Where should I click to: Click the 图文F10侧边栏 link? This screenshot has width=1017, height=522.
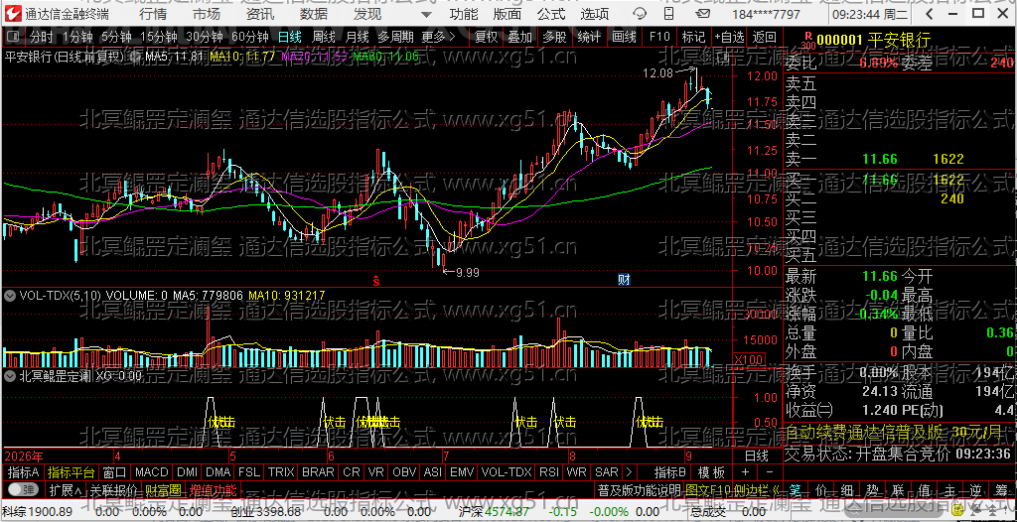(731, 489)
